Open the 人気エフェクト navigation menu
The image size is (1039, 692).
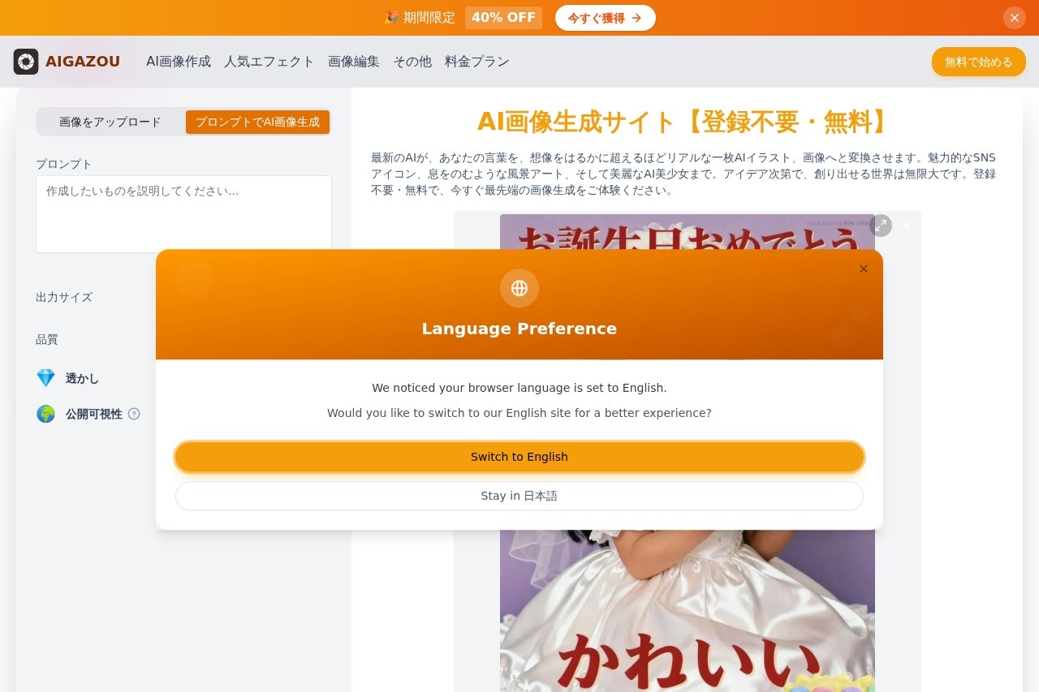point(269,62)
